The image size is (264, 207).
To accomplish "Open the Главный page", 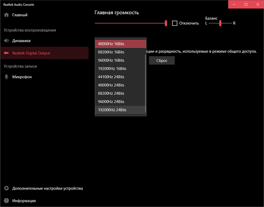I will [x=44, y=15].
